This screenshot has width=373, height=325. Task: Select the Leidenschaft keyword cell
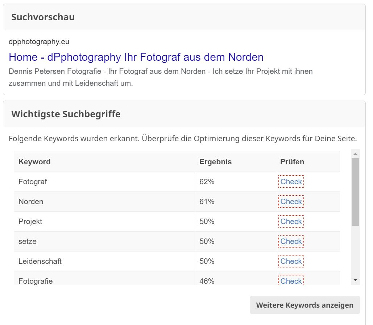40,261
